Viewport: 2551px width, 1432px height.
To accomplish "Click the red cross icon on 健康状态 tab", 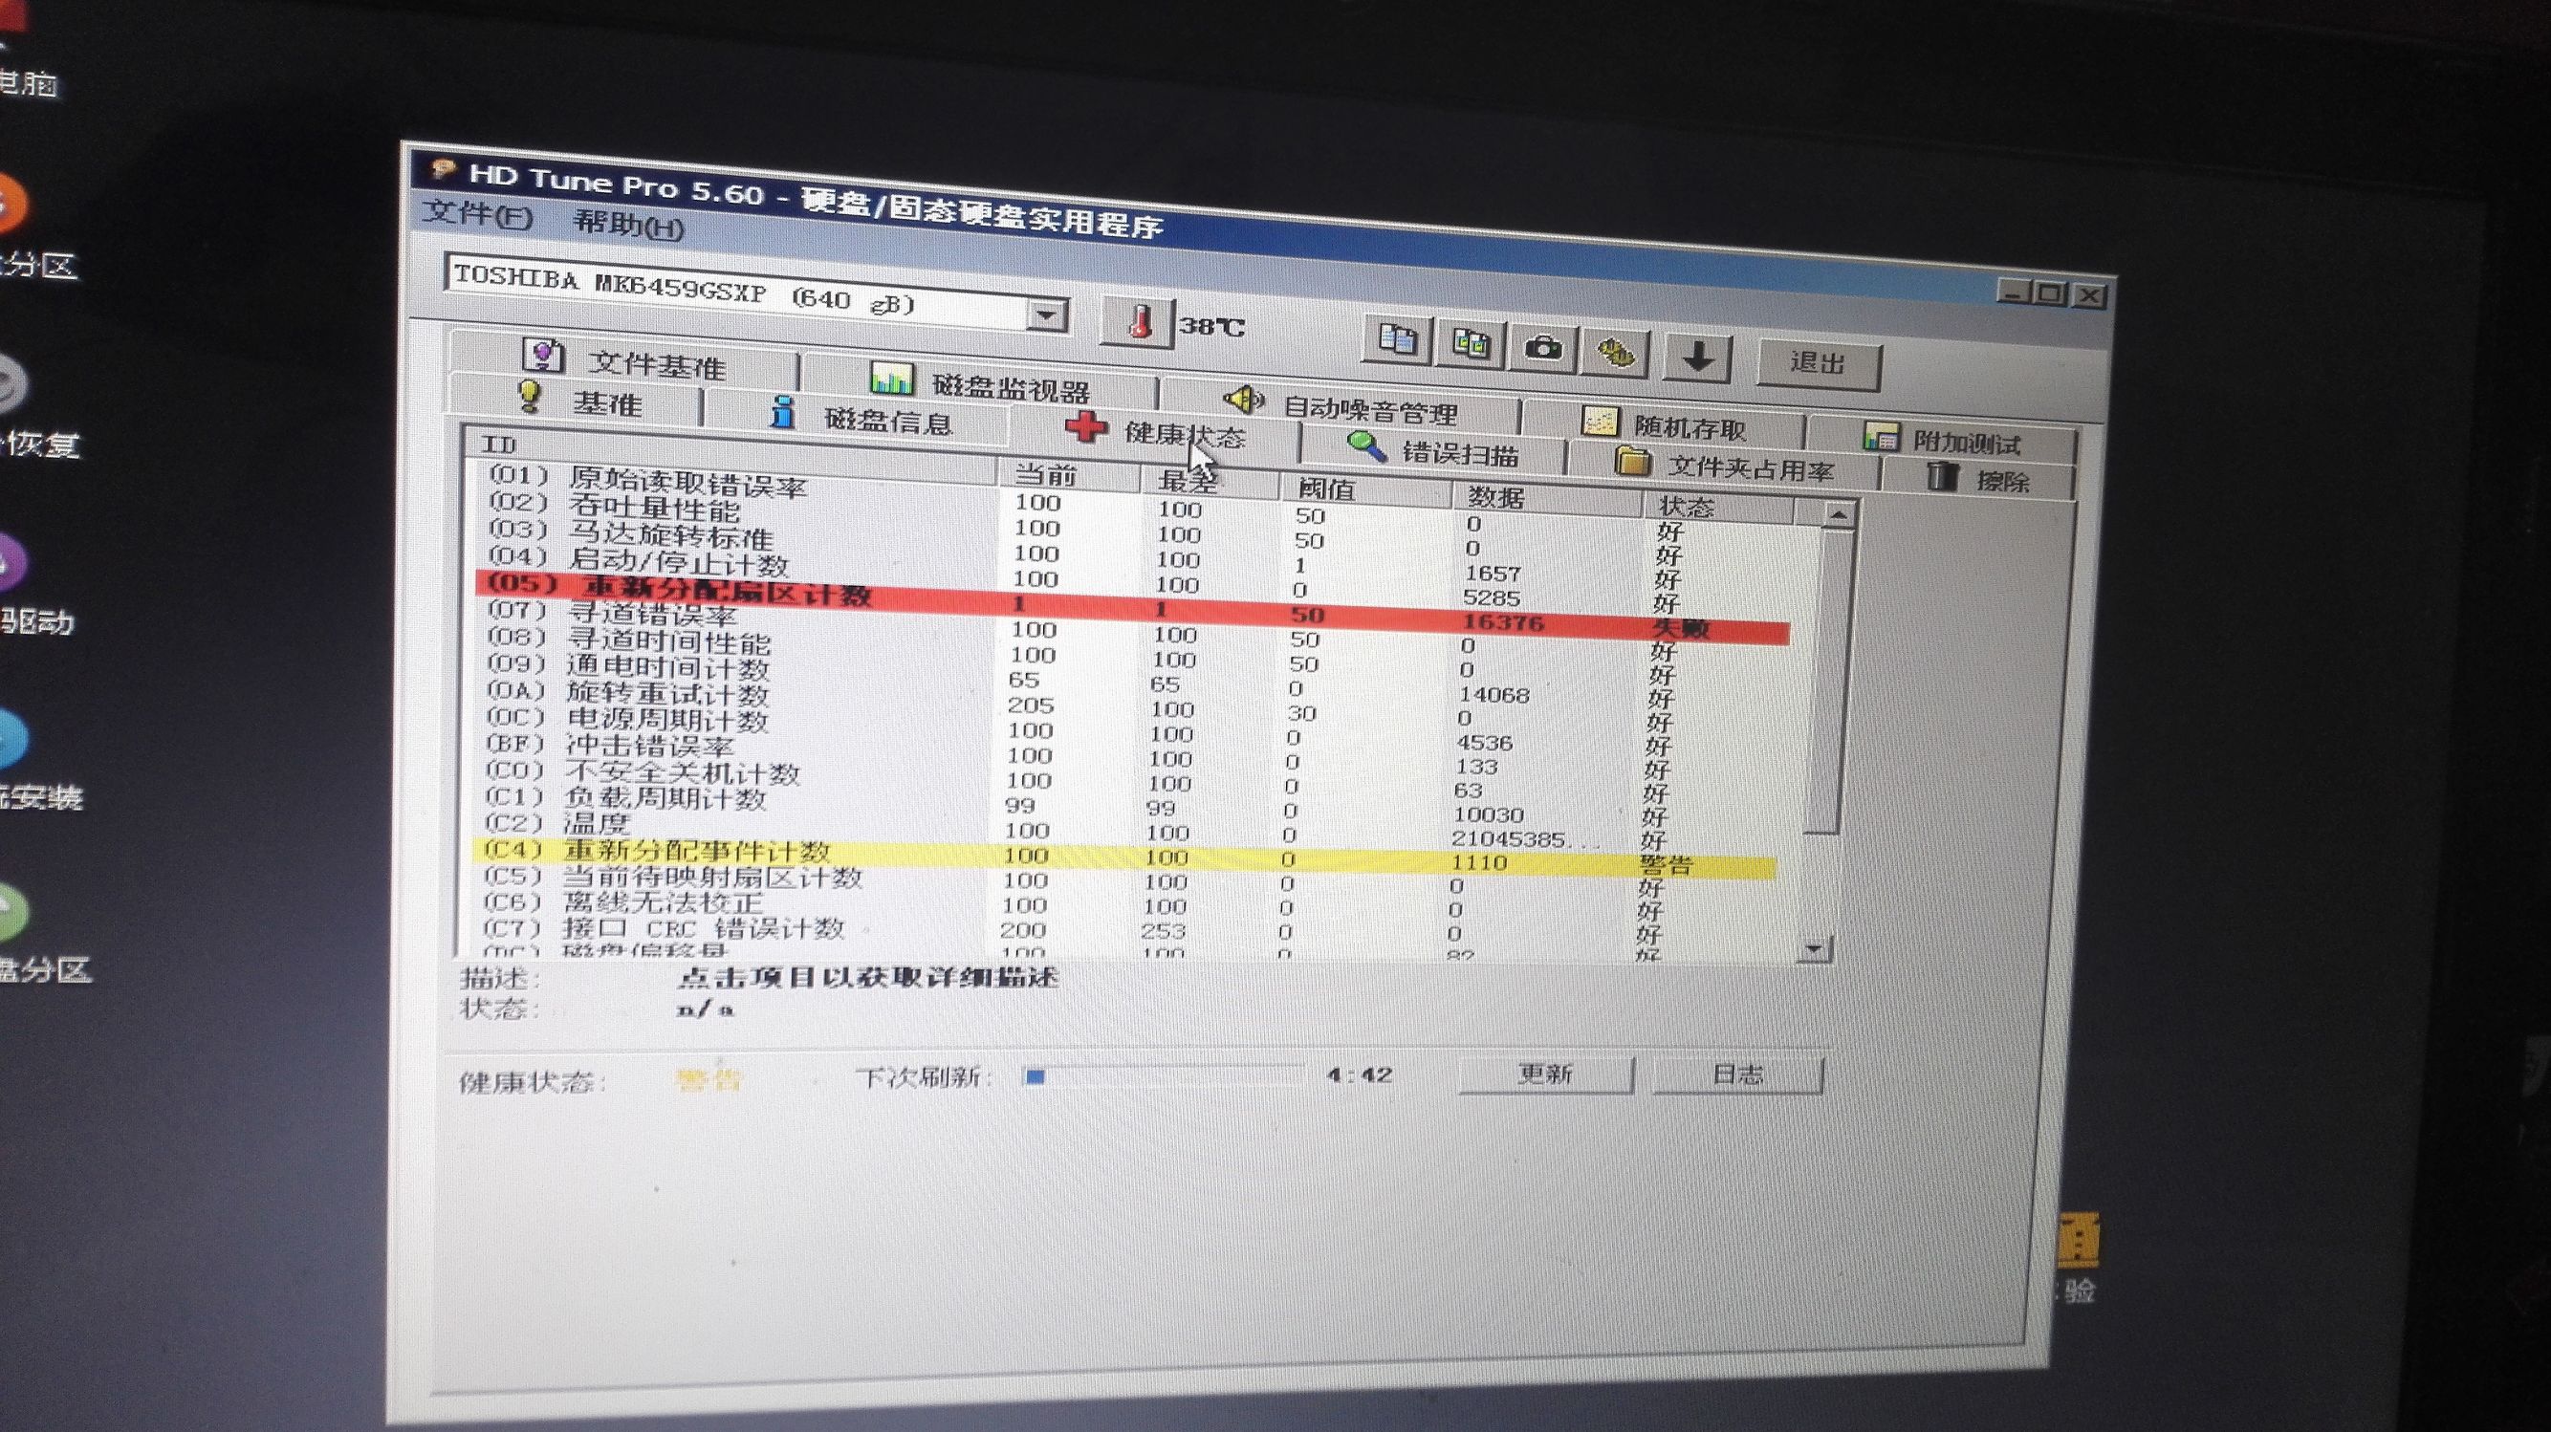I will pos(1086,426).
